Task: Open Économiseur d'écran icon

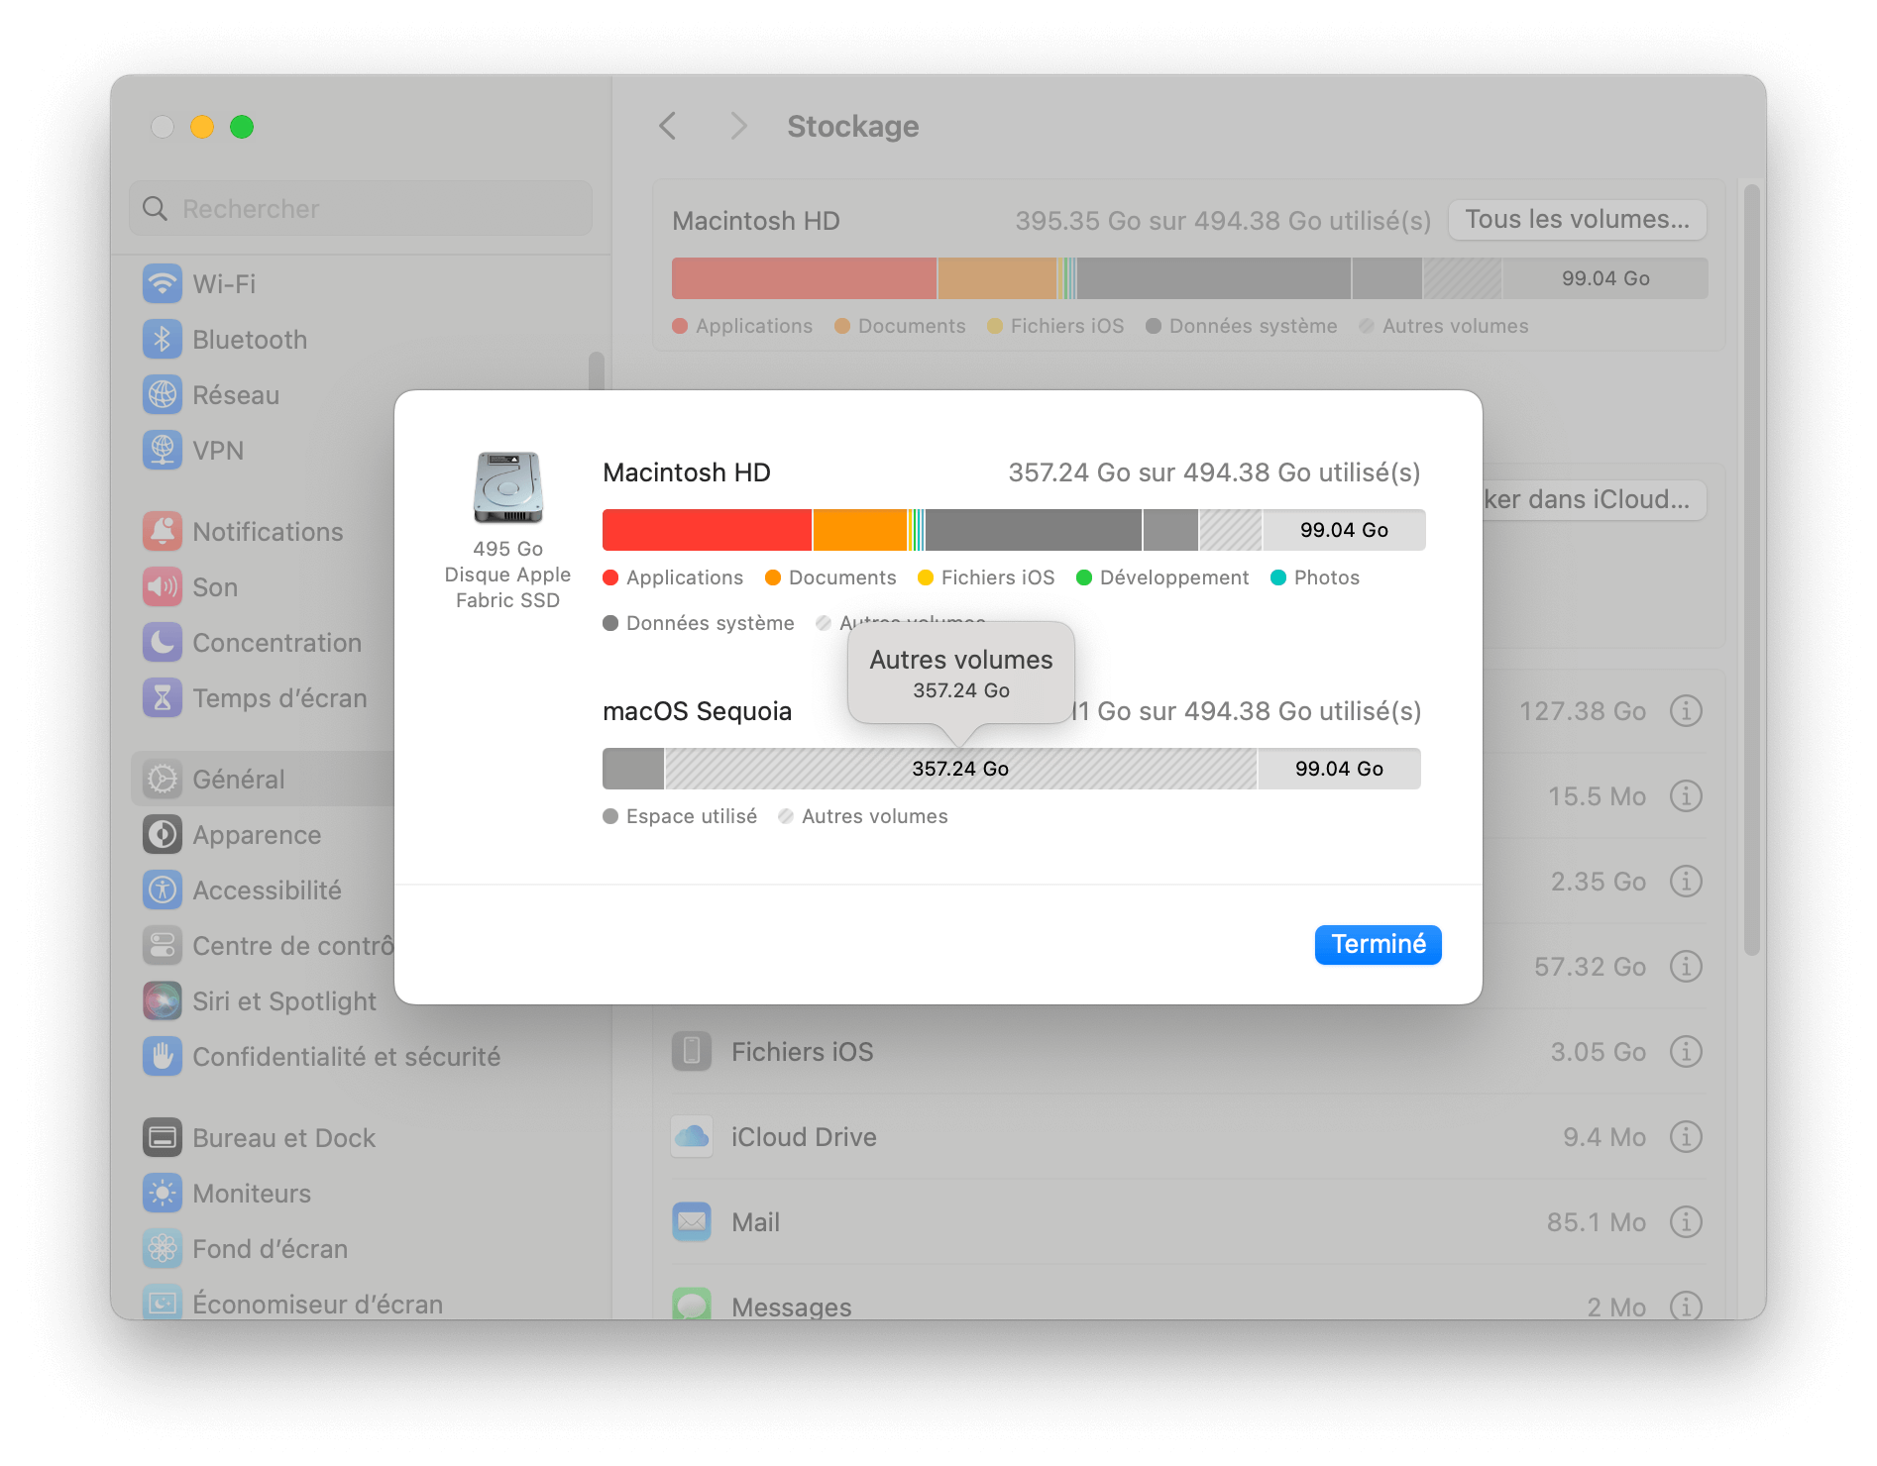Action: click(163, 1302)
